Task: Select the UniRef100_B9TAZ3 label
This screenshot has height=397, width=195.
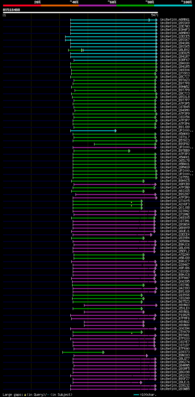Action: point(175,80)
